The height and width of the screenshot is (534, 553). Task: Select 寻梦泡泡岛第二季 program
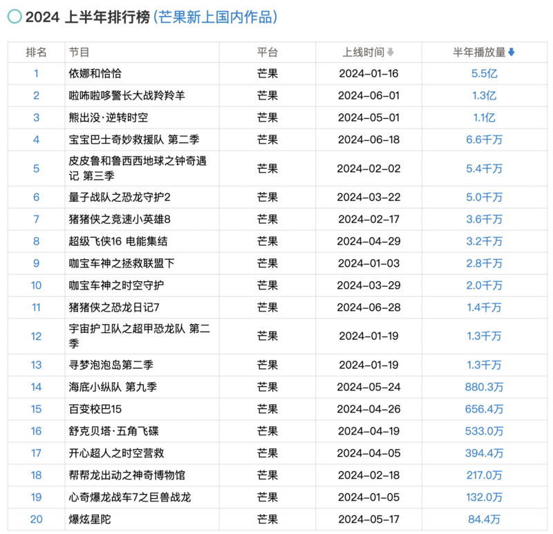(111, 365)
